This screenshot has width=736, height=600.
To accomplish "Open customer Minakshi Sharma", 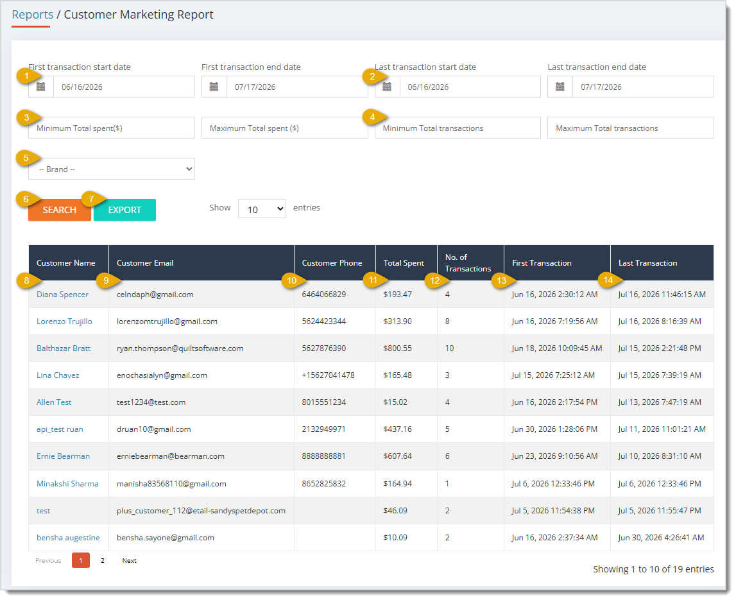I will pos(67,484).
